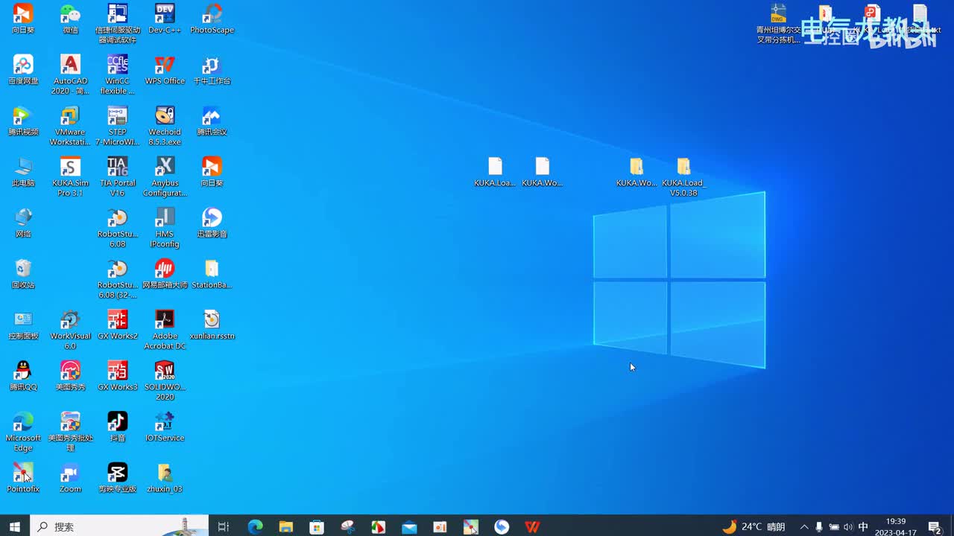Select the TIA Portal V16 icon
This screenshot has height=536, width=954.
point(118,176)
